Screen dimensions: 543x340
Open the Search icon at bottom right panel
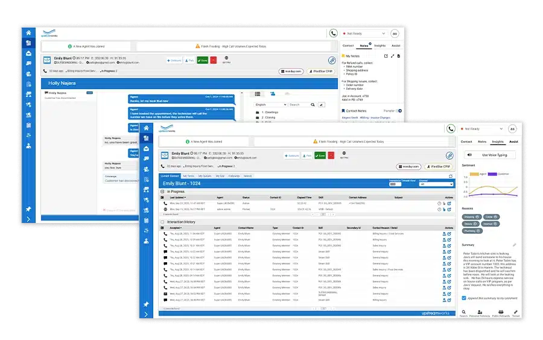pyautogui.click(x=463, y=312)
